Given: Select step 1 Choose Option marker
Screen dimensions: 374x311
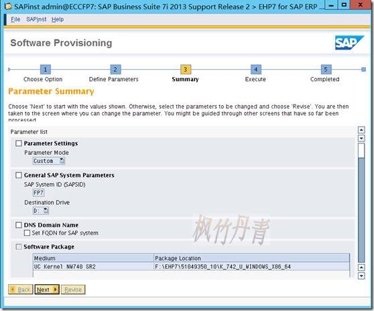Looking at the screenshot, I should click(46, 70).
